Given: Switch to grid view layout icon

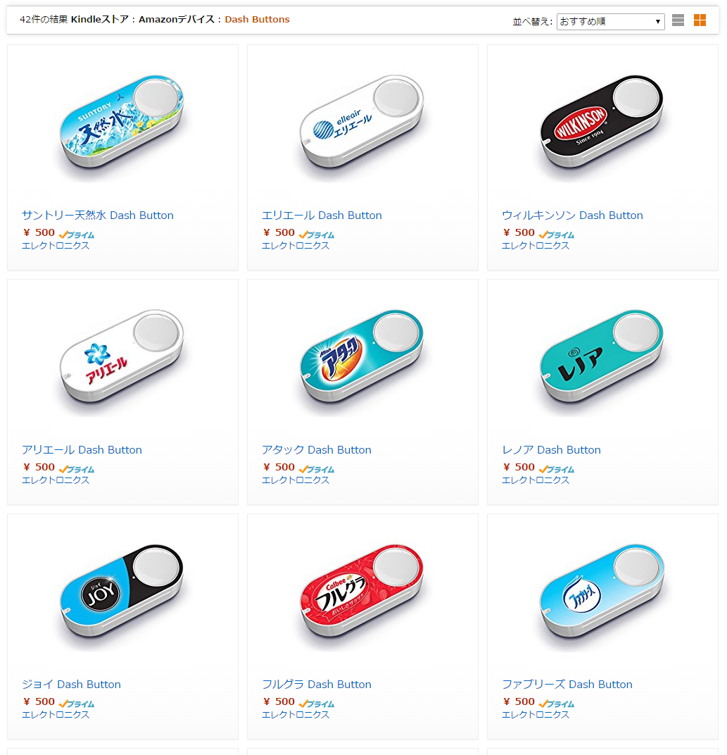Looking at the screenshot, I should (700, 20).
